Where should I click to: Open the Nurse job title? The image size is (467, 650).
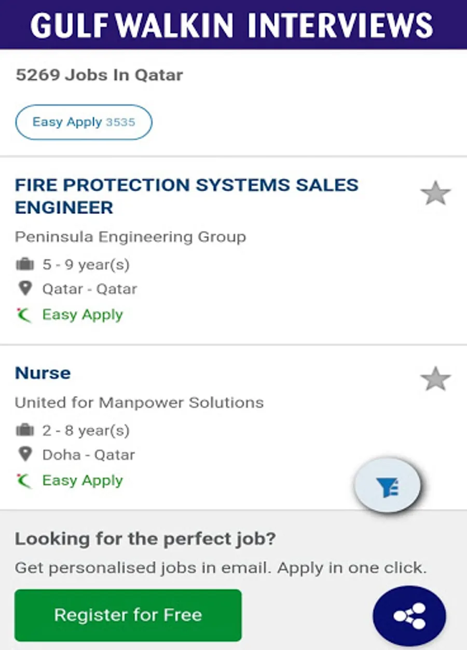tap(43, 373)
